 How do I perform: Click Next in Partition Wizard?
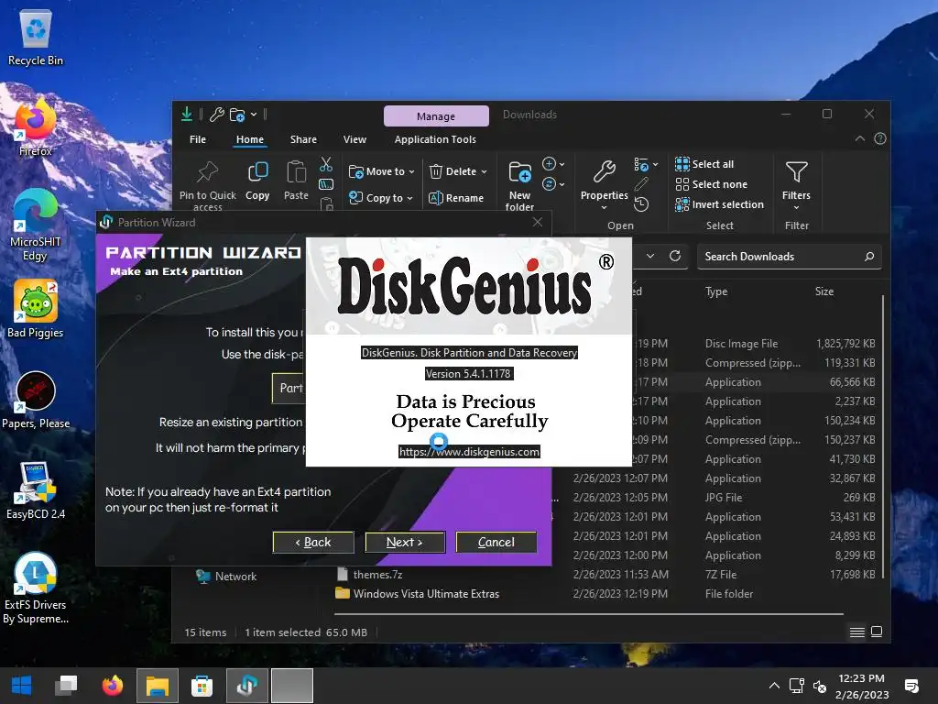pyautogui.click(x=405, y=543)
